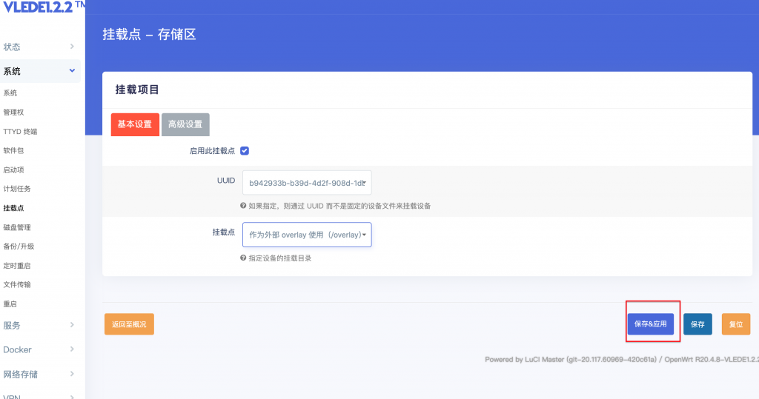Image resolution: width=759 pixels, height=399 pixels.
Task: Open 磁盘管理 page
Action: coord(17,227)
